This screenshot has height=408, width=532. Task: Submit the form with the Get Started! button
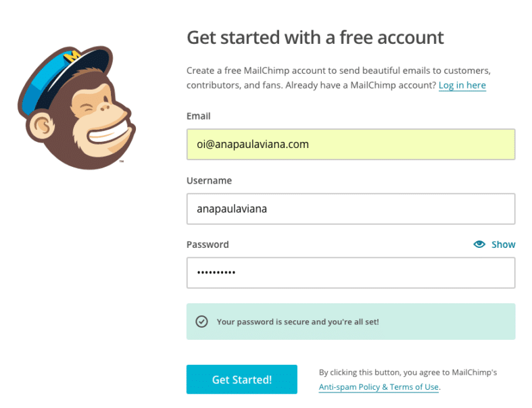click(242, 379)
